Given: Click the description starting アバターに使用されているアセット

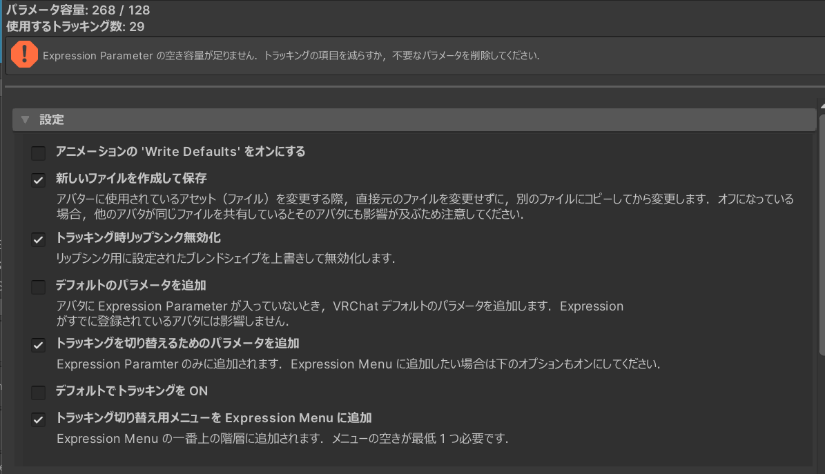Looking at the screenshot, I should (x=425, y=206).
